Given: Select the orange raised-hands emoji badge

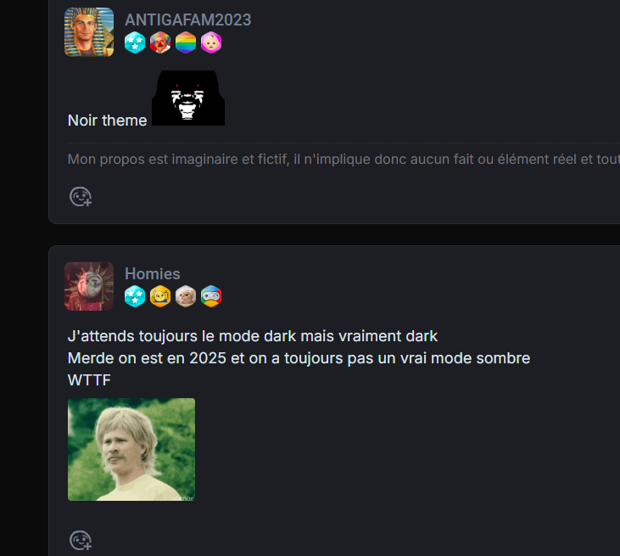Looking at the screenshot, I should pyautogui.click(x=160, y=296).
